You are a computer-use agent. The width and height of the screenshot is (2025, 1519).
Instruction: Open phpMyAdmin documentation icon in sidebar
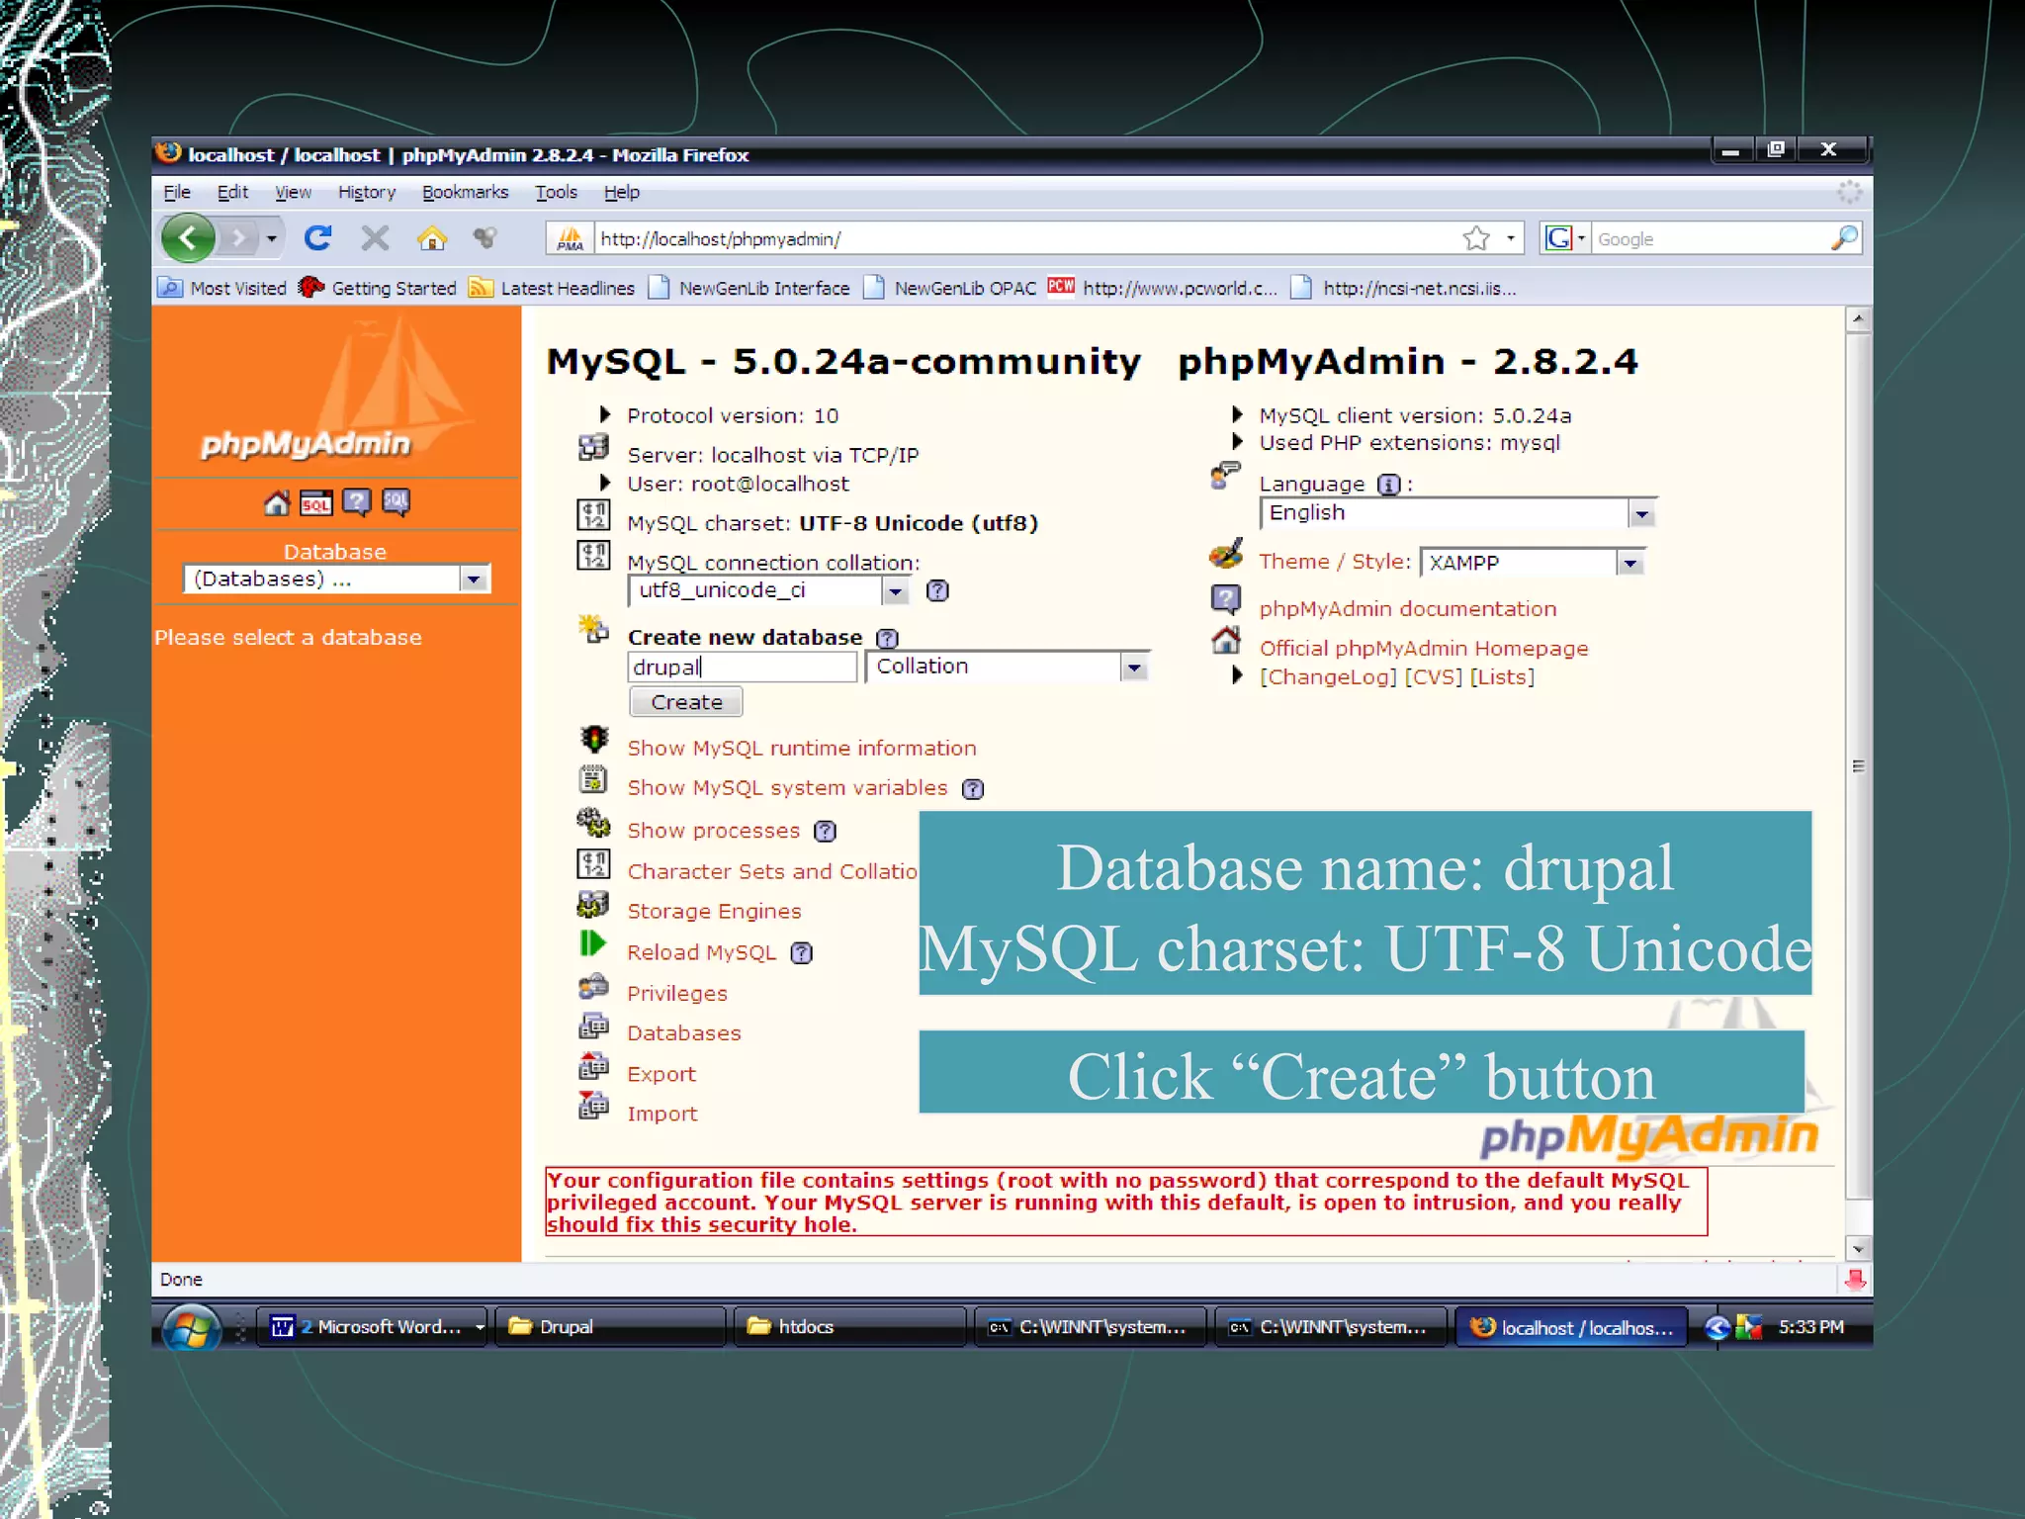click(x=356, y=503)
